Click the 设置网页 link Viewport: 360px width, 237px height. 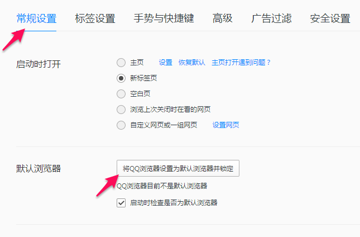coord(225,125)
